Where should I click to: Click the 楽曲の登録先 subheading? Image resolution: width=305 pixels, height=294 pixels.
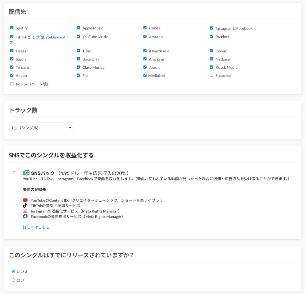click(x=34, y=189)
